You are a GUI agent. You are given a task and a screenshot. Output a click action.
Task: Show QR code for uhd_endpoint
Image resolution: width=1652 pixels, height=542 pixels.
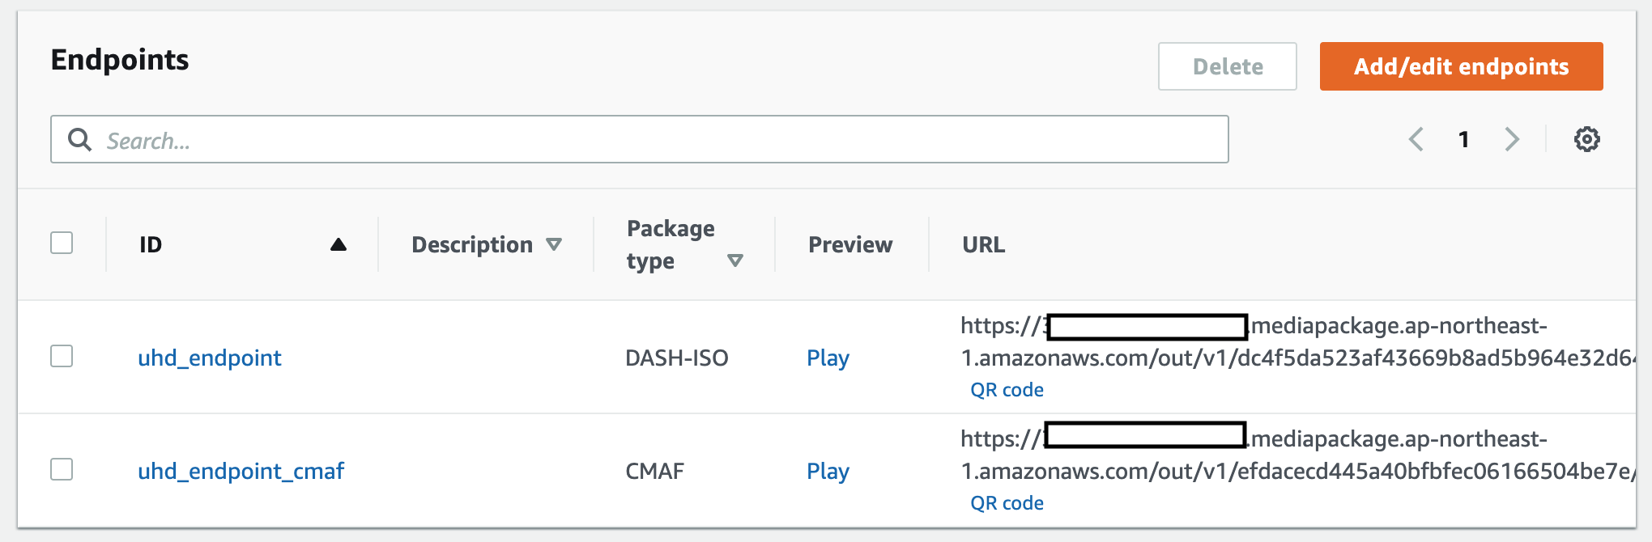click(x=1007, y=390)
